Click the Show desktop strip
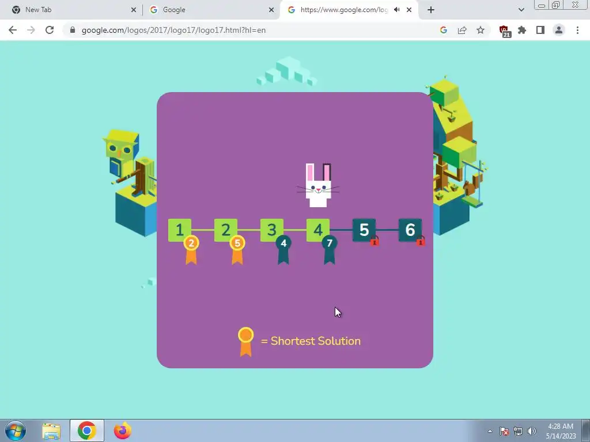Image resolution: width=590 pixels, height=442 pixels. point(586,430)
